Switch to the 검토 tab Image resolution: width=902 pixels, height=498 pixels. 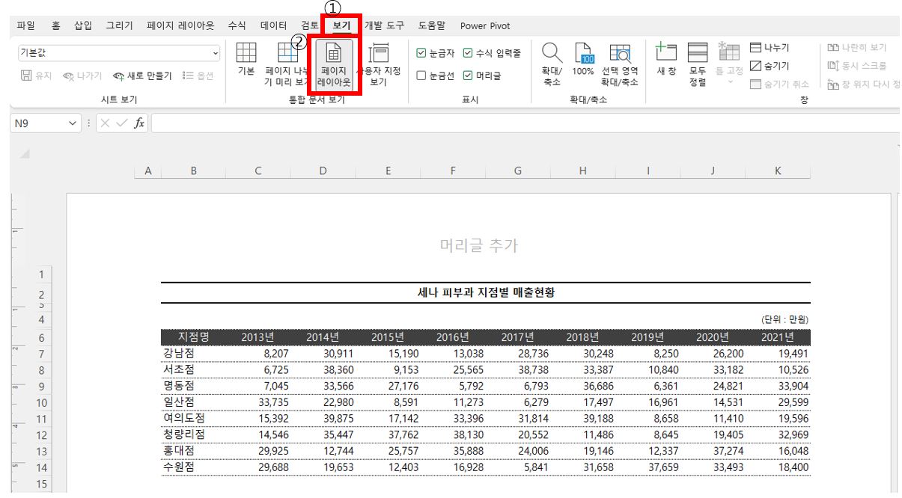[x=309, y=25]
